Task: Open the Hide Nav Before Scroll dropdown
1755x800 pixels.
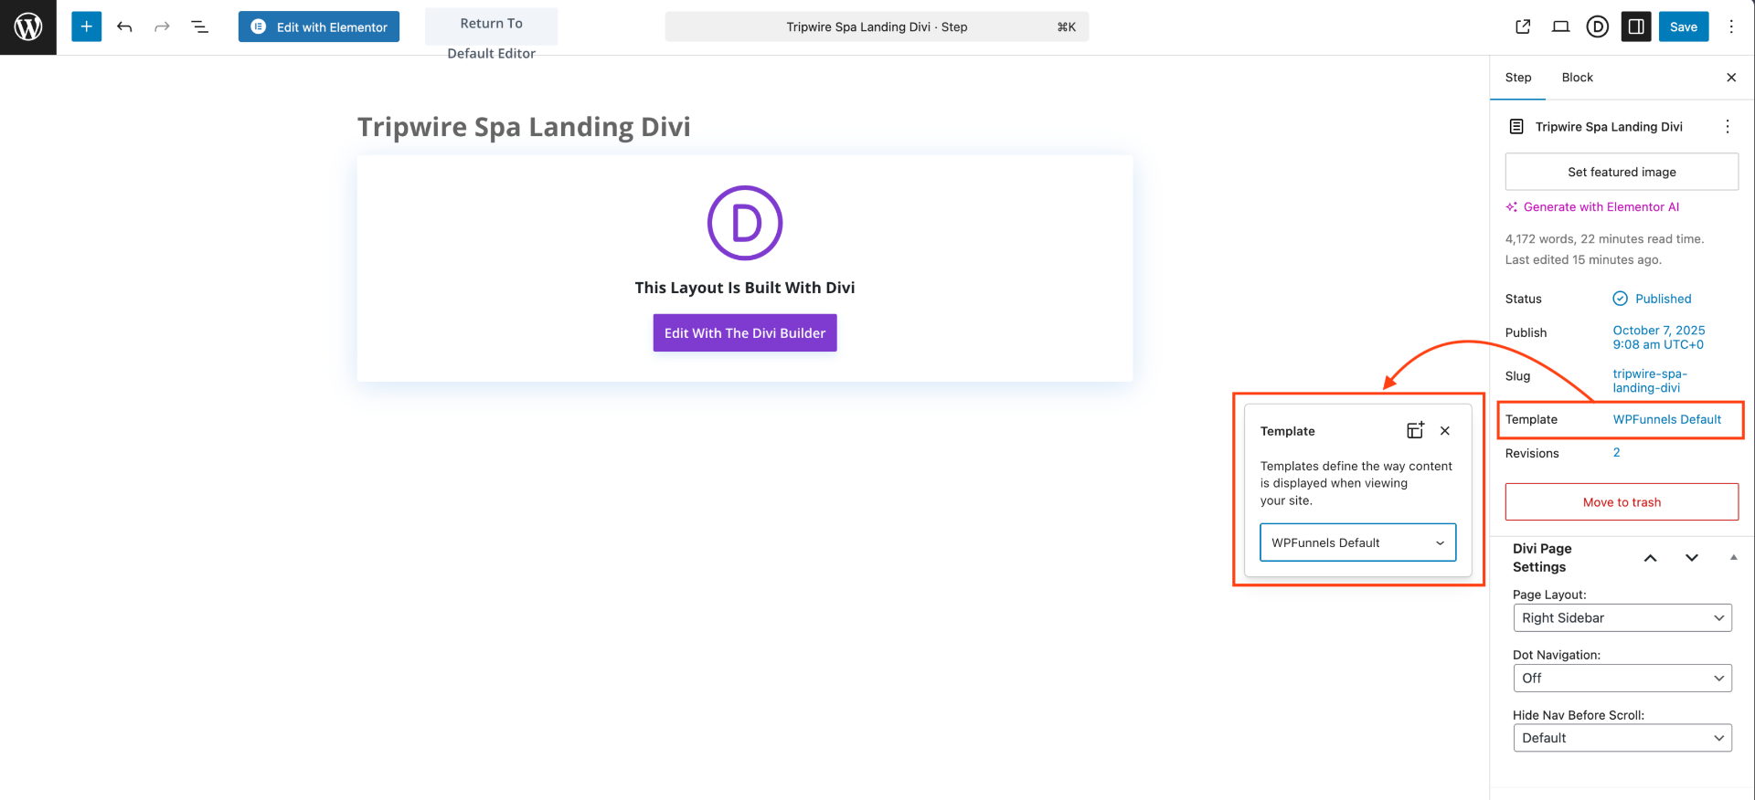Action: point(1622,738)
